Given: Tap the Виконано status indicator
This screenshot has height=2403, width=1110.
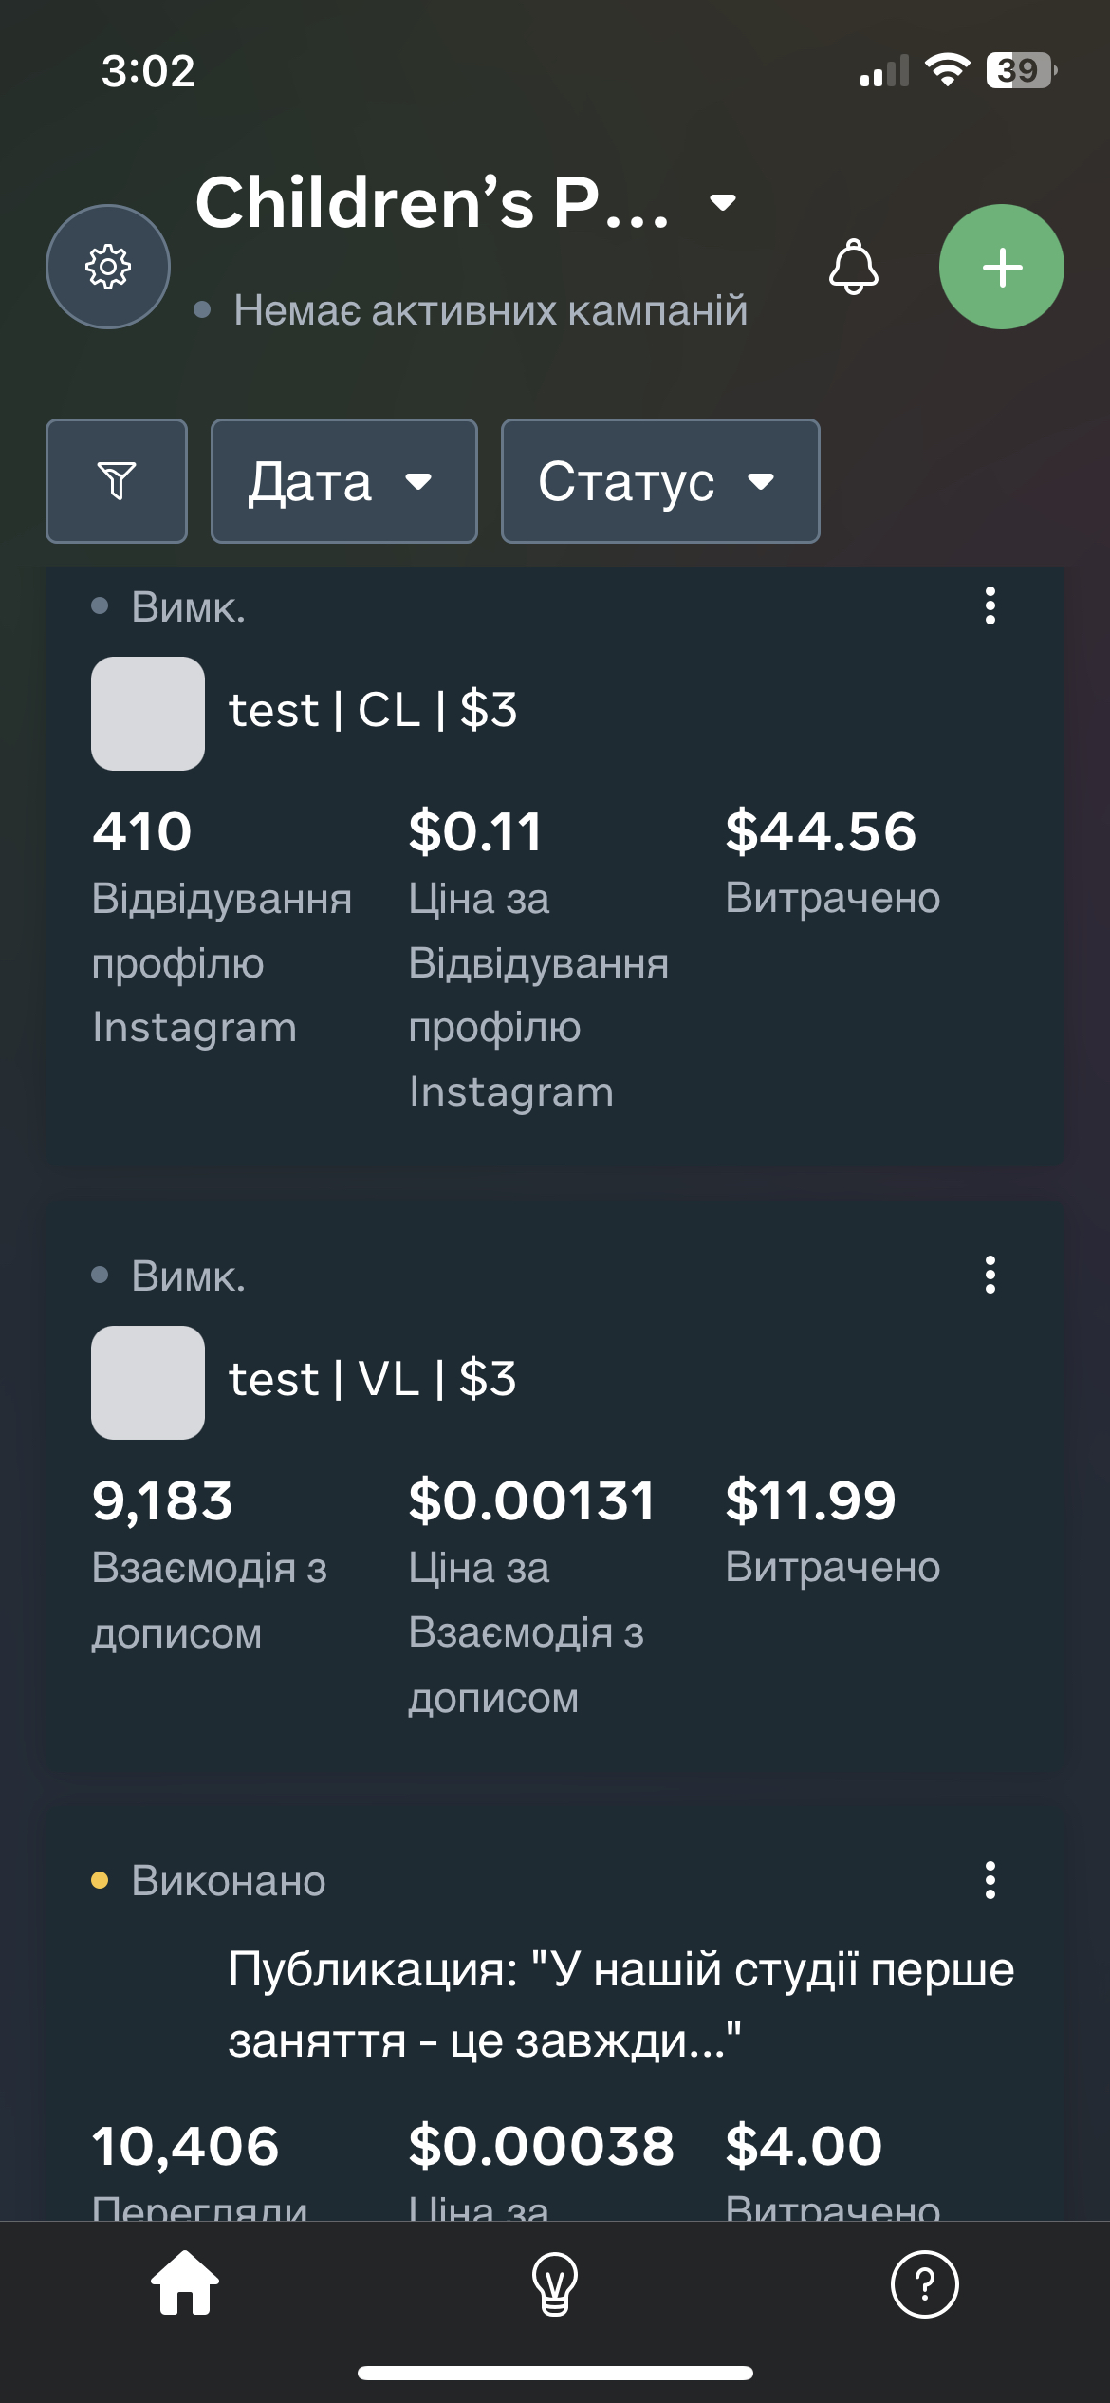Looking at the screenshot, I should (228, 1881).
